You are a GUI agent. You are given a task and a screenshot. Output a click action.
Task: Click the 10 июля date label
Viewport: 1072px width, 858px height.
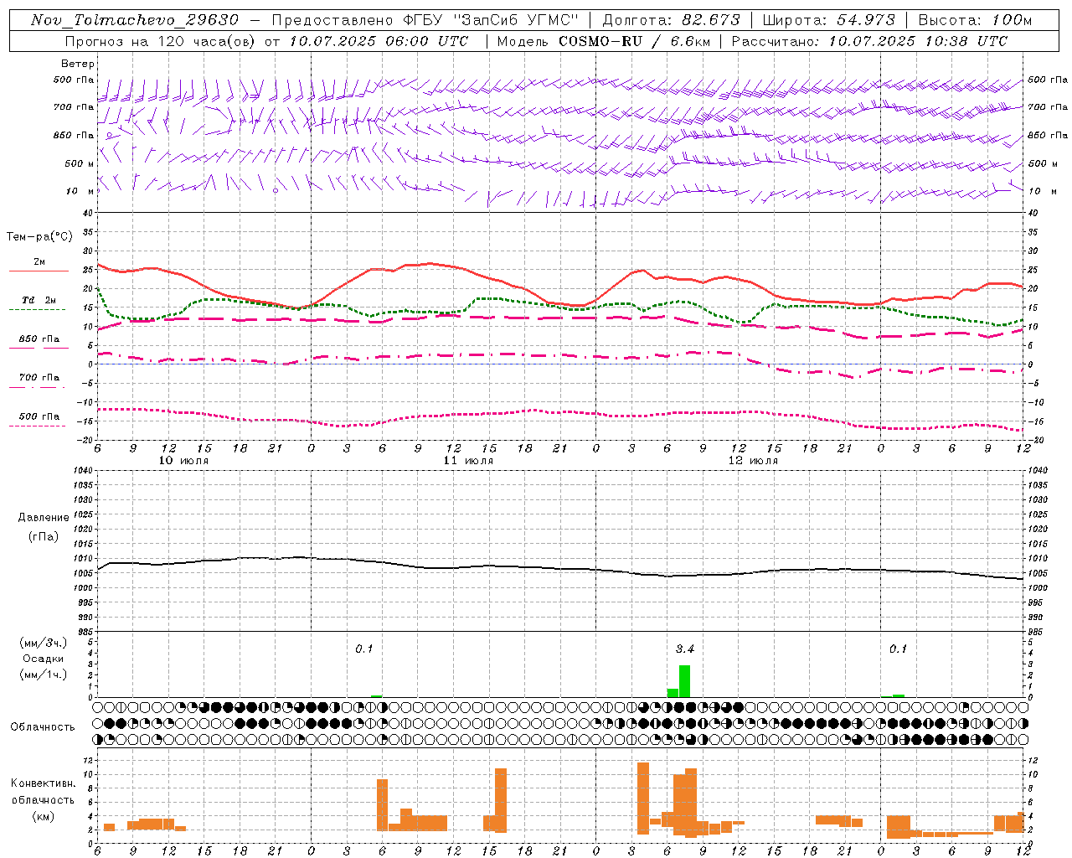point(183,461)
